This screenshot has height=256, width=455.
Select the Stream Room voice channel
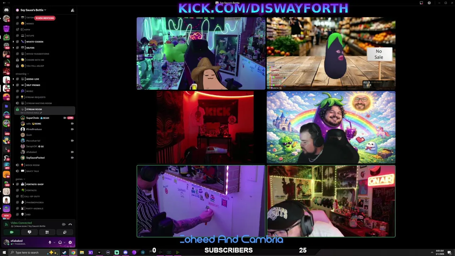coord(44,110)
